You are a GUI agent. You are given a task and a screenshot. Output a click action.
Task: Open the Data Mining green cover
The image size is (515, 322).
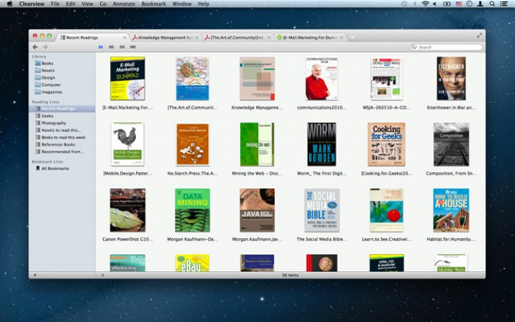click(x=192, y=210)
